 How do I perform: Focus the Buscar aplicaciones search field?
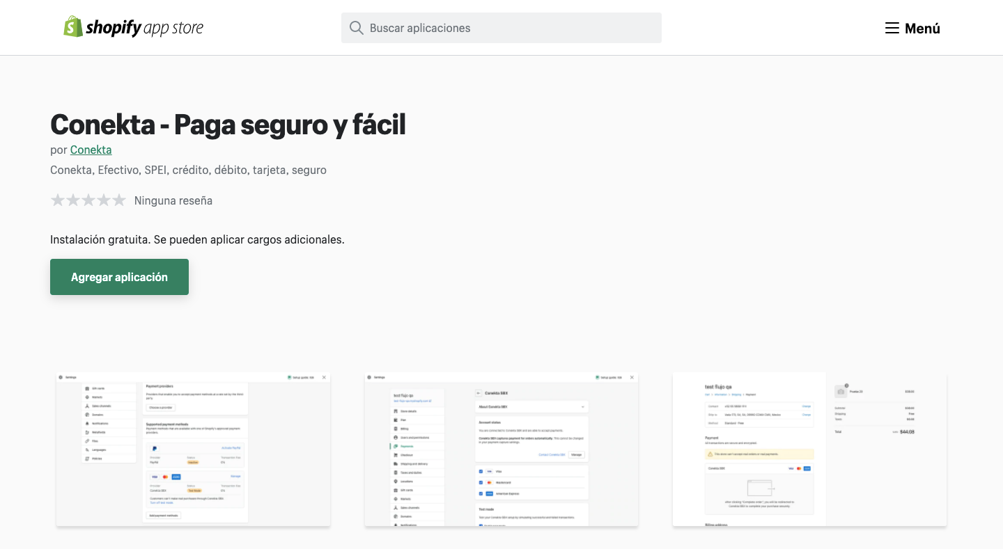501,28
